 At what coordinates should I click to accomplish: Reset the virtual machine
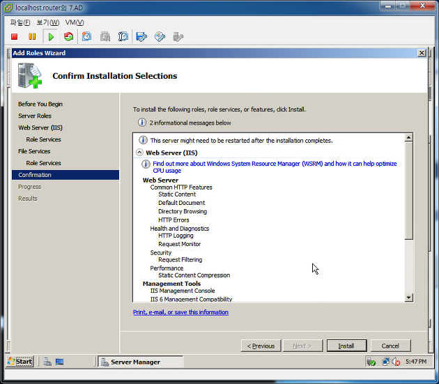68,37
